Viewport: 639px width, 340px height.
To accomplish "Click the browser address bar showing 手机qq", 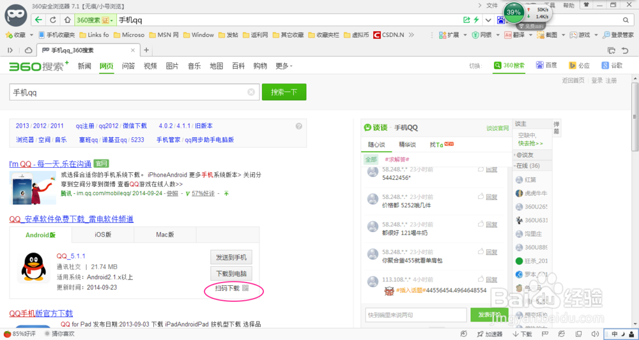I will 289,20.
